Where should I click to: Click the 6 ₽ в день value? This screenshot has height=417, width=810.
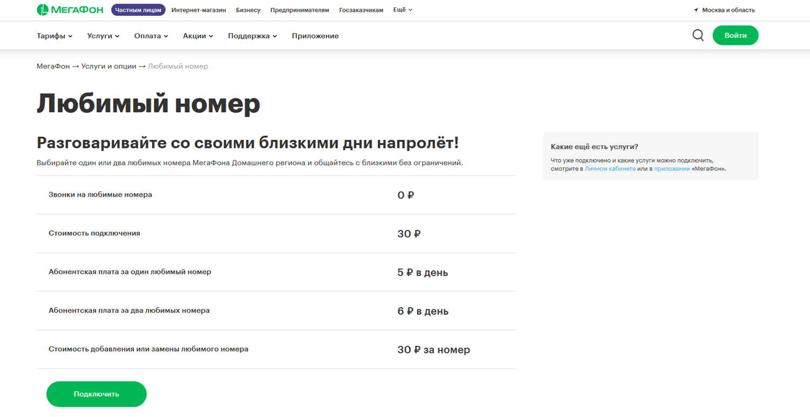tap(423, 312)
